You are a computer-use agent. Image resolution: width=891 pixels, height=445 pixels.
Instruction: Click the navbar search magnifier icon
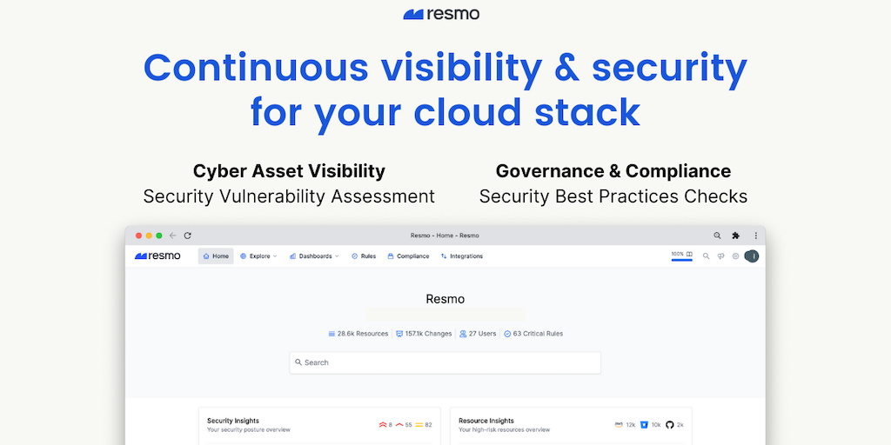[707, 256]
